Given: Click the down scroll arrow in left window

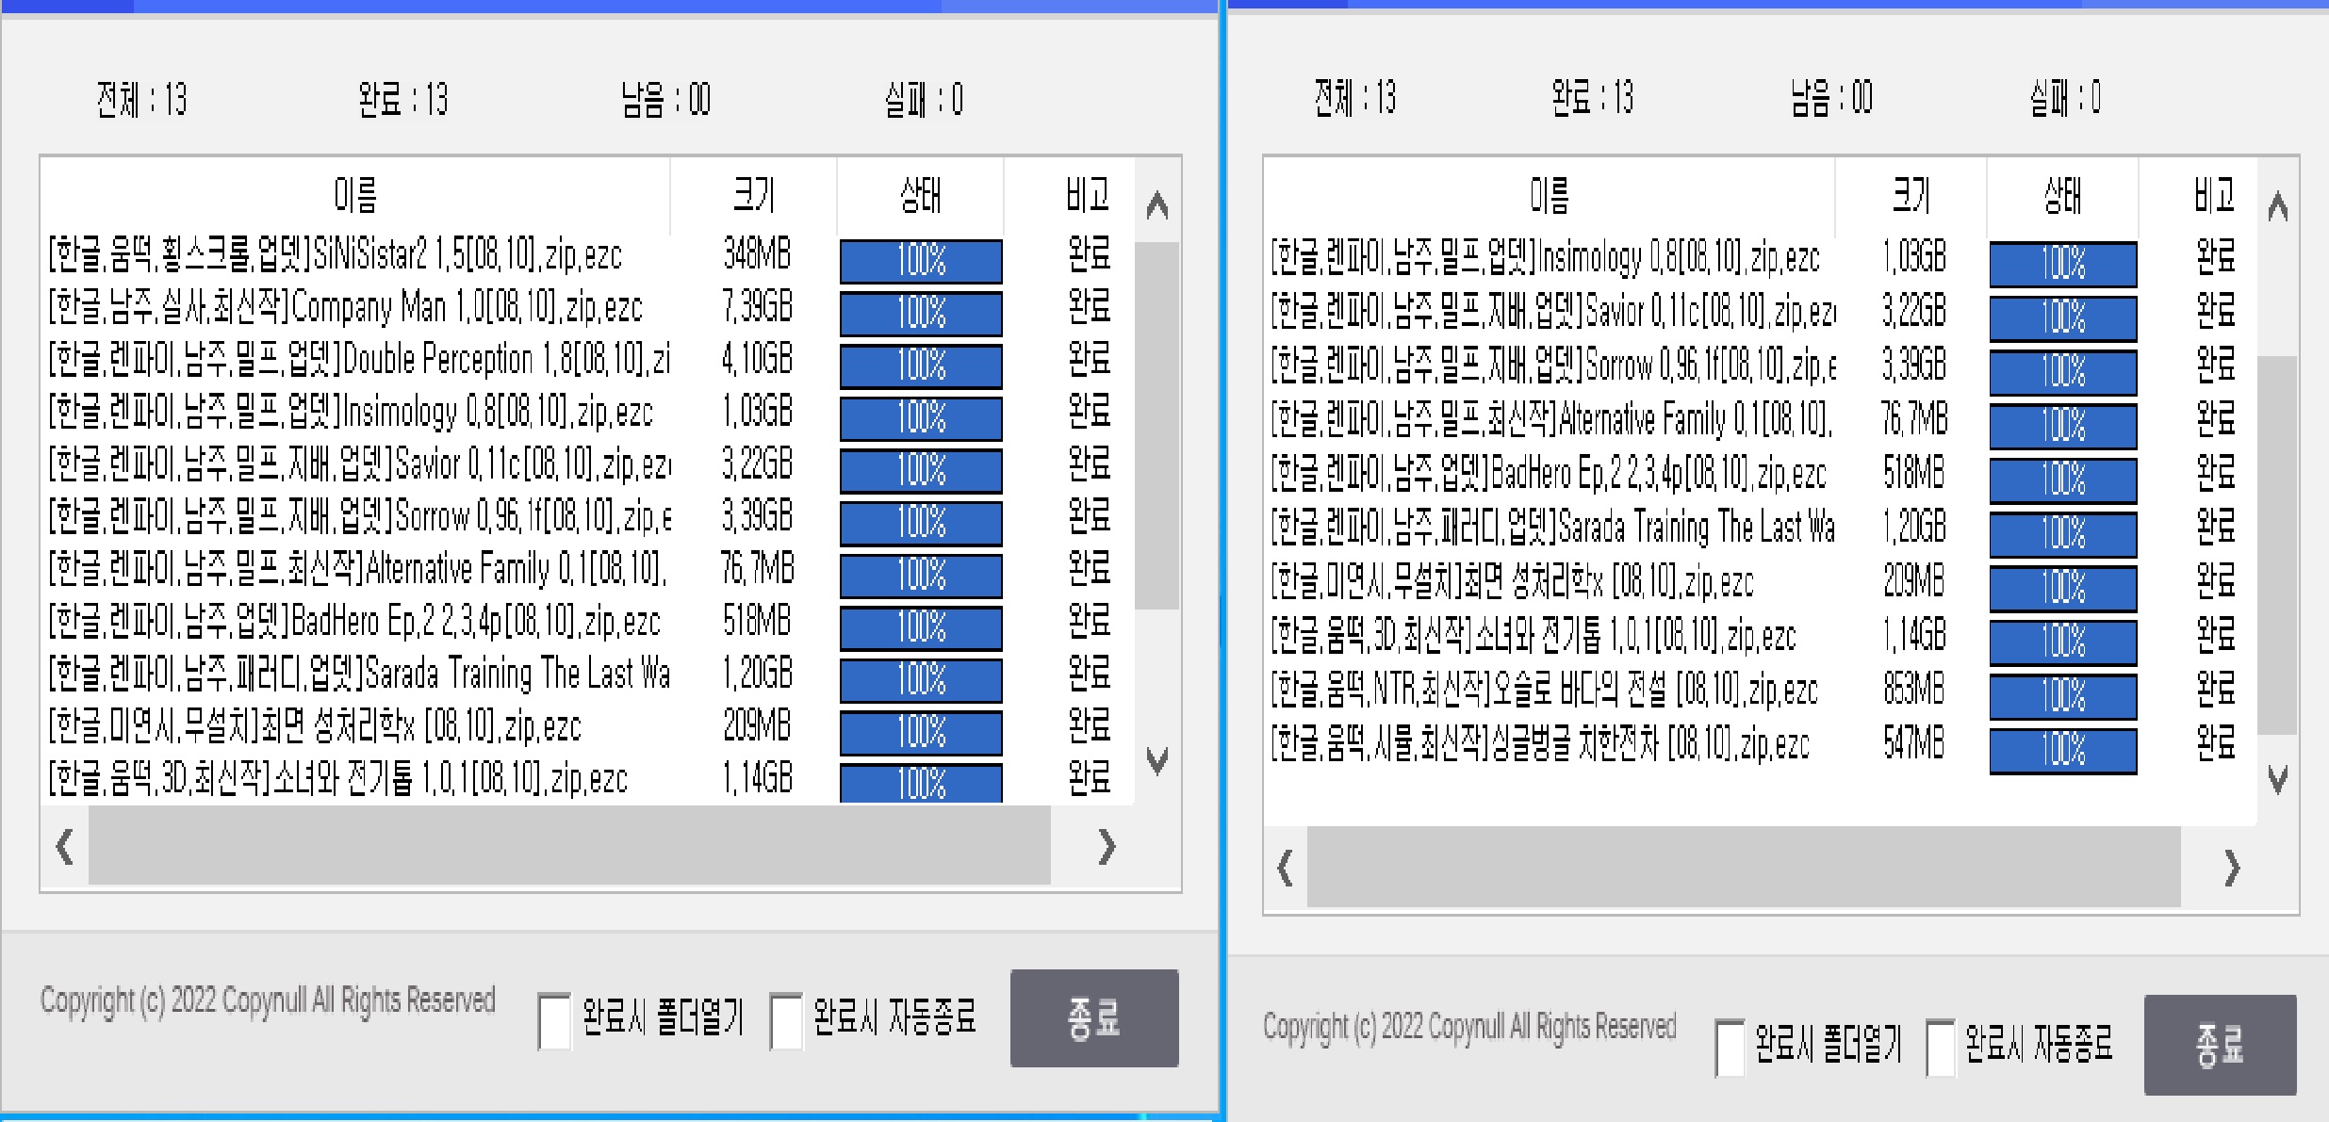Looking at the screenshot, I should pos(1156,763).
